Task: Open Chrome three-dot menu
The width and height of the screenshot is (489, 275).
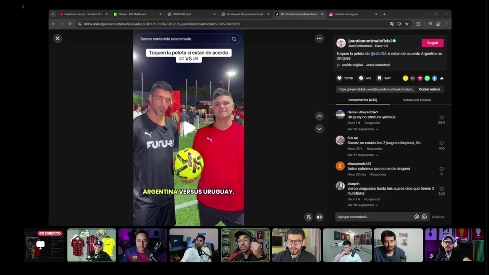Action: [446, 24]
